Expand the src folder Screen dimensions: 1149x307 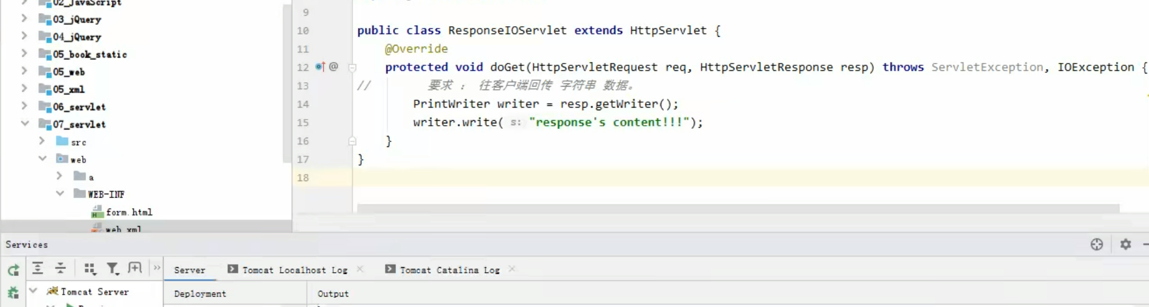[42, 141]
